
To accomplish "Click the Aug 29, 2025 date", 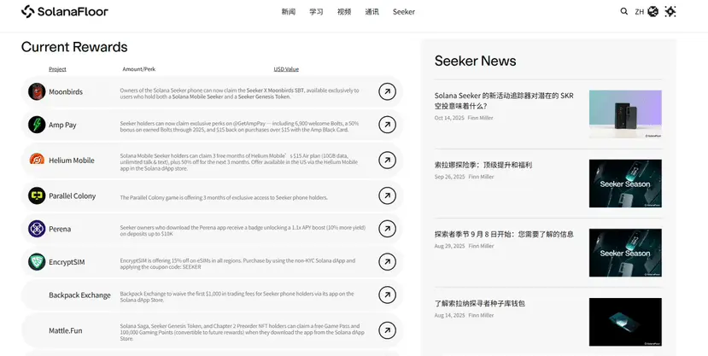I will (450, 246).
